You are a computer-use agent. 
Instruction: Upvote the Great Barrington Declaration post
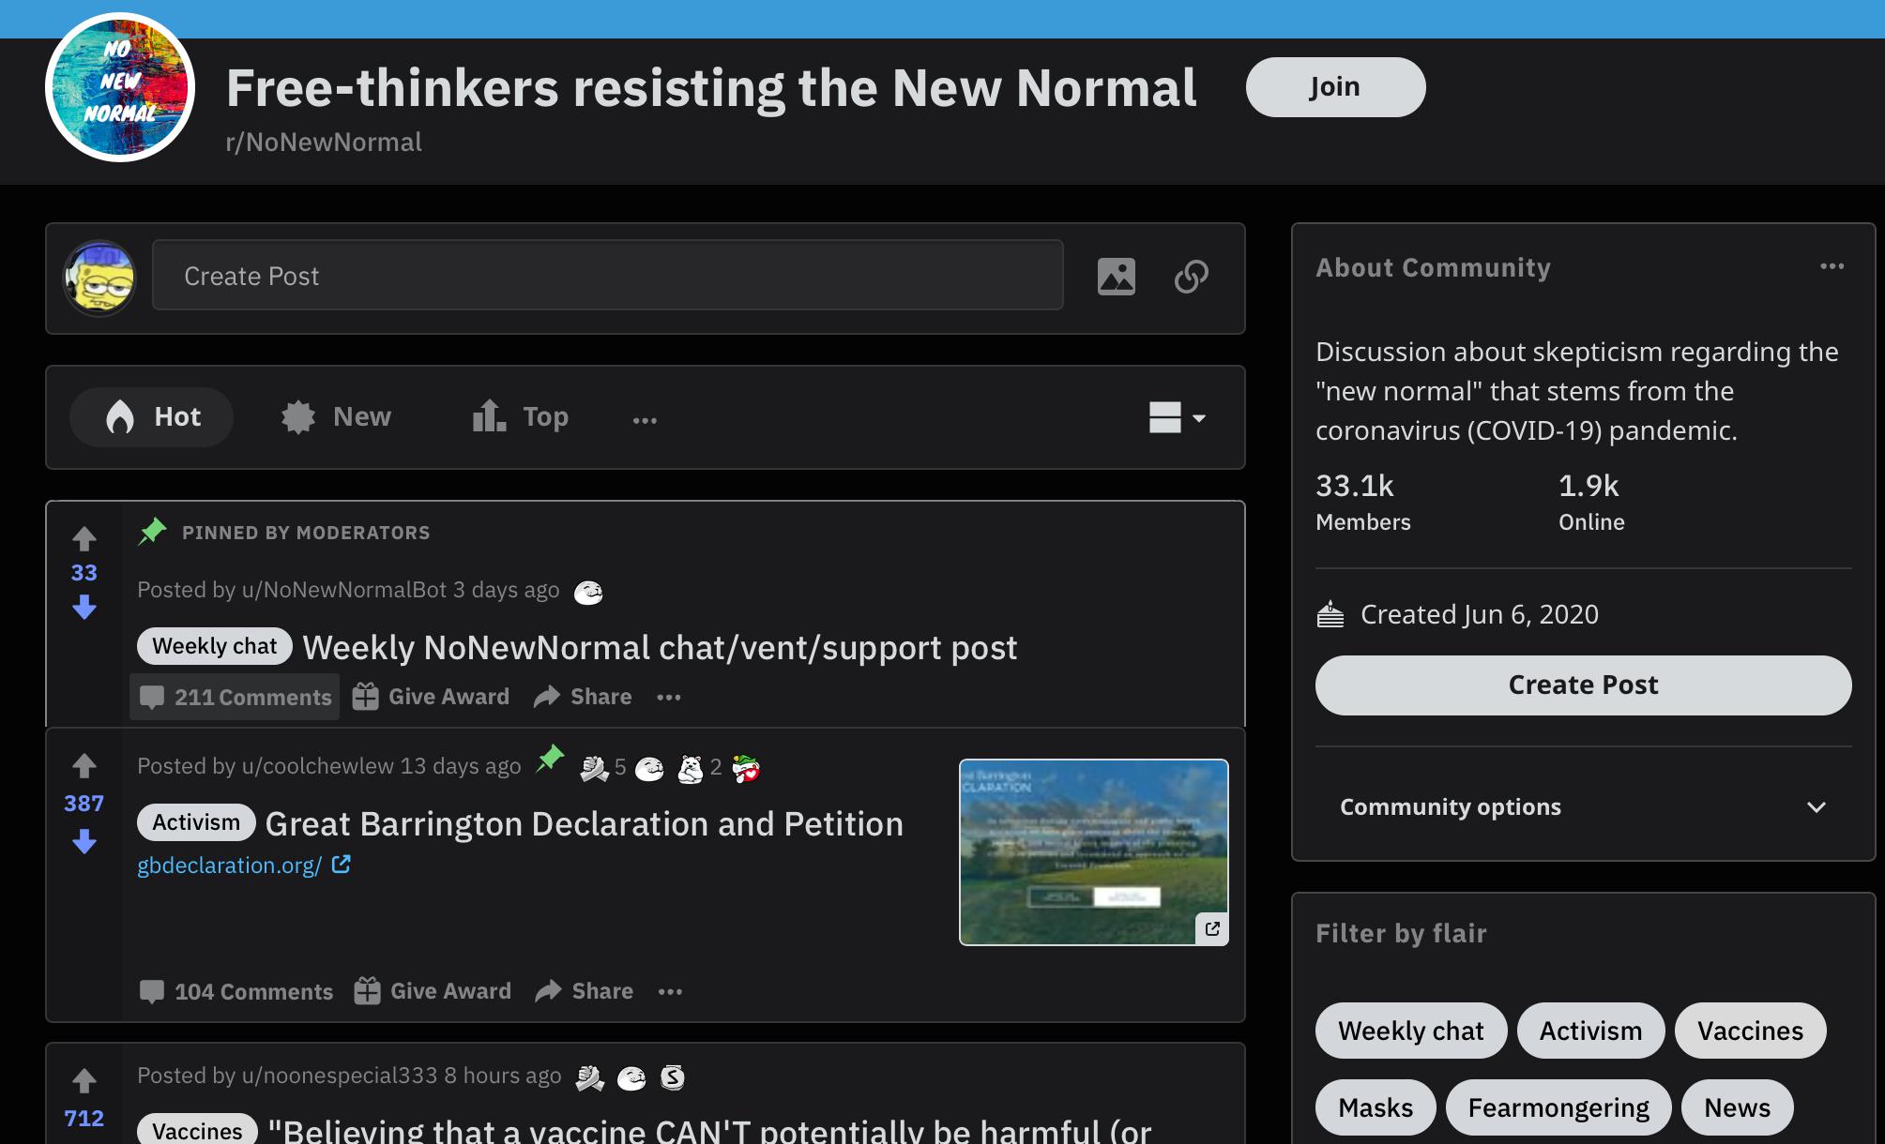(84, 766)
